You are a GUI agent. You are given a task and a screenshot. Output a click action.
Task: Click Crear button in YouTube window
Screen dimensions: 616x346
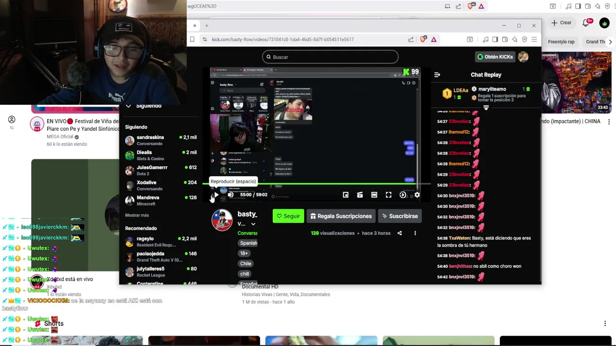(561, 23)
